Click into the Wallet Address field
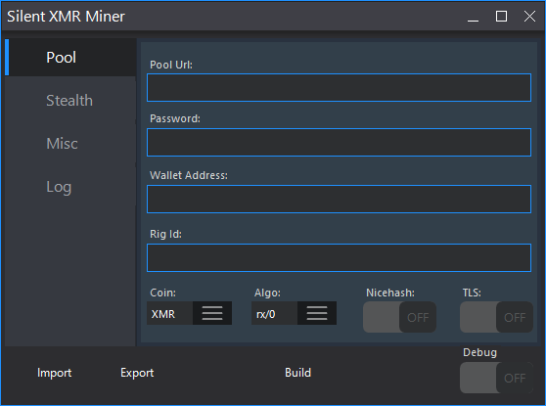Screen dimensions: 546x406 coord(339,199)
